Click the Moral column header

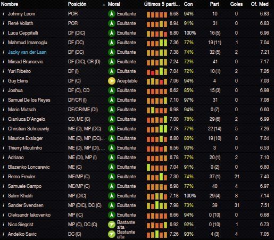pos(114,4)
